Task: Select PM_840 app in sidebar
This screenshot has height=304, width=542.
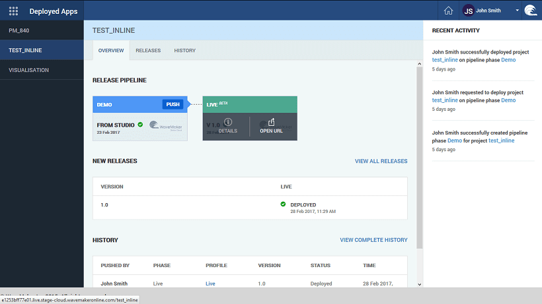Action: point(19,30)
